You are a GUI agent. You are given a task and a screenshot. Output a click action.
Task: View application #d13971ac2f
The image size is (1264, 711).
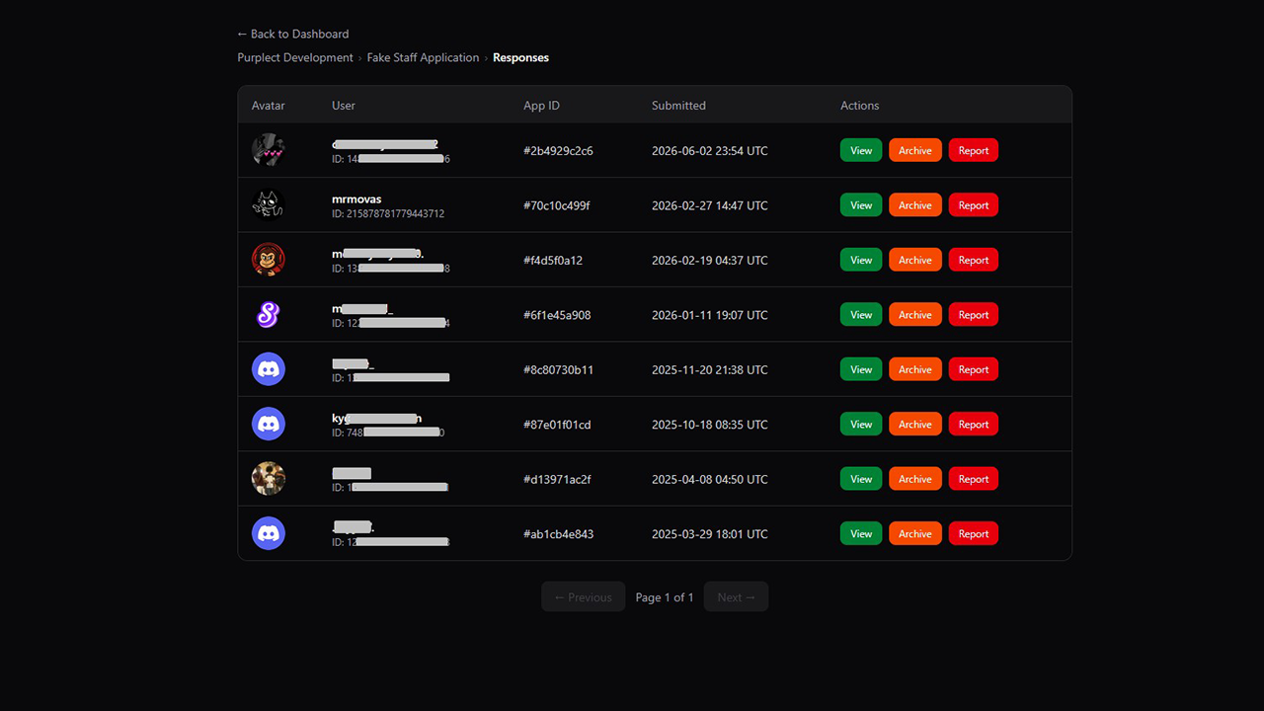coord(861,479)
